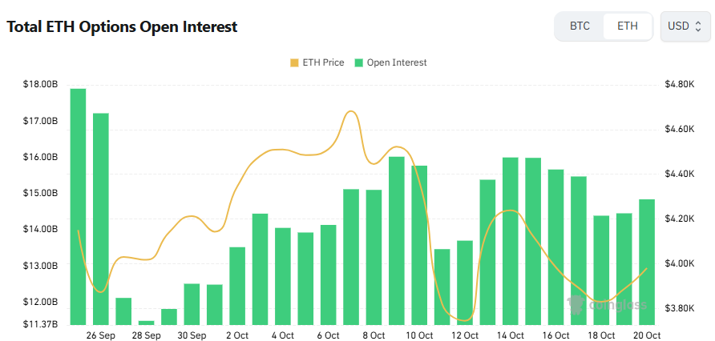Click the Total ETH Options Open Interest title
715x341 pixels.
pos(122,26)
